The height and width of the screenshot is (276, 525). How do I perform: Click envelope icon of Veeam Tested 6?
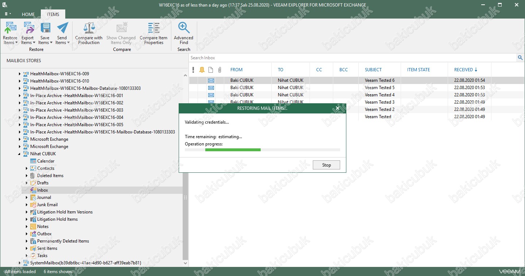(211, 80)
